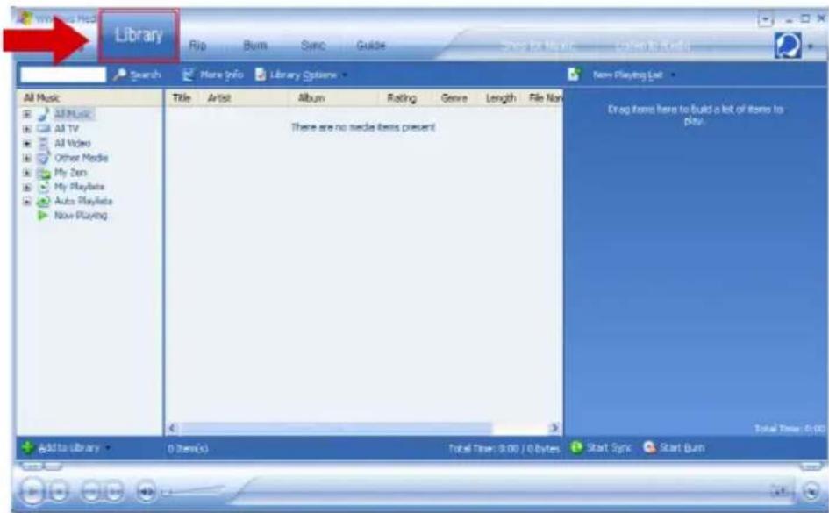Select the Other Media icon in tree

coord(43,158)
